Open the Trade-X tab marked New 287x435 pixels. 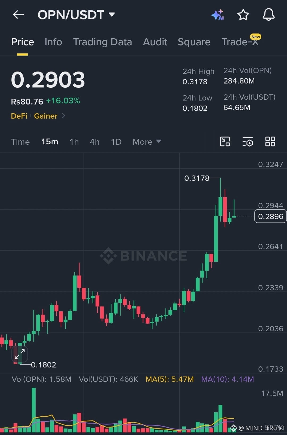tap(240, 42)
